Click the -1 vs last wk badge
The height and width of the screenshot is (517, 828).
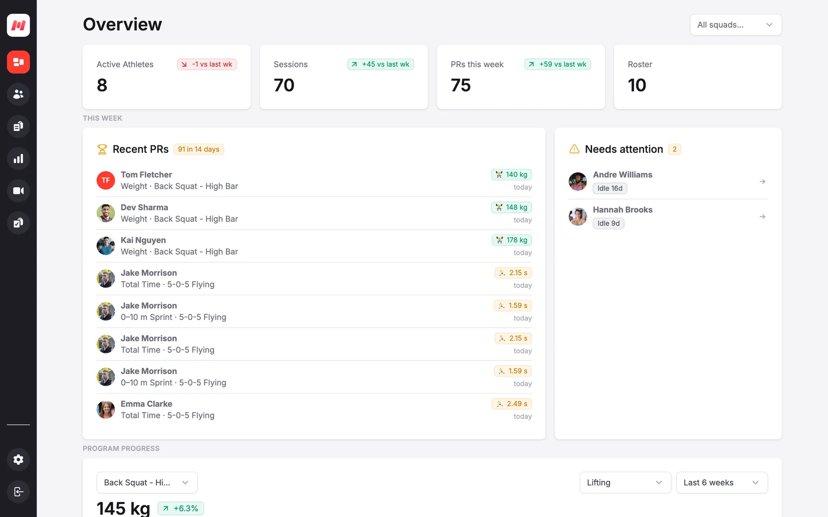(x=207, y=64)
